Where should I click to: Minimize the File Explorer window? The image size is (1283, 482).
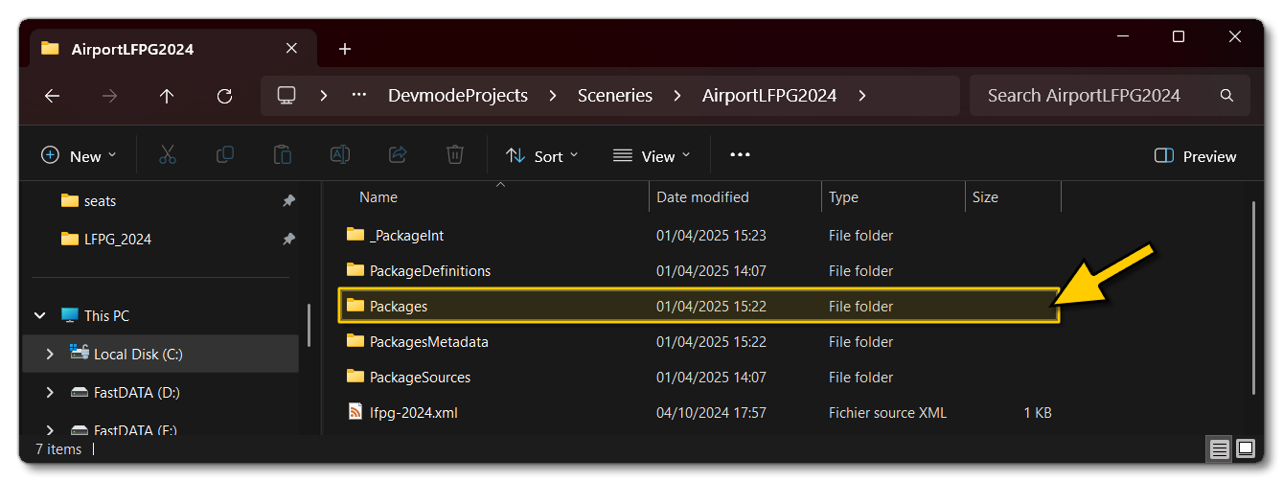[1121, 36]
